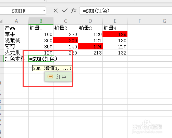Click the formula bar showing =SUM(红色)
Viewport: 172px width, 138px height.
pos(126,11)
